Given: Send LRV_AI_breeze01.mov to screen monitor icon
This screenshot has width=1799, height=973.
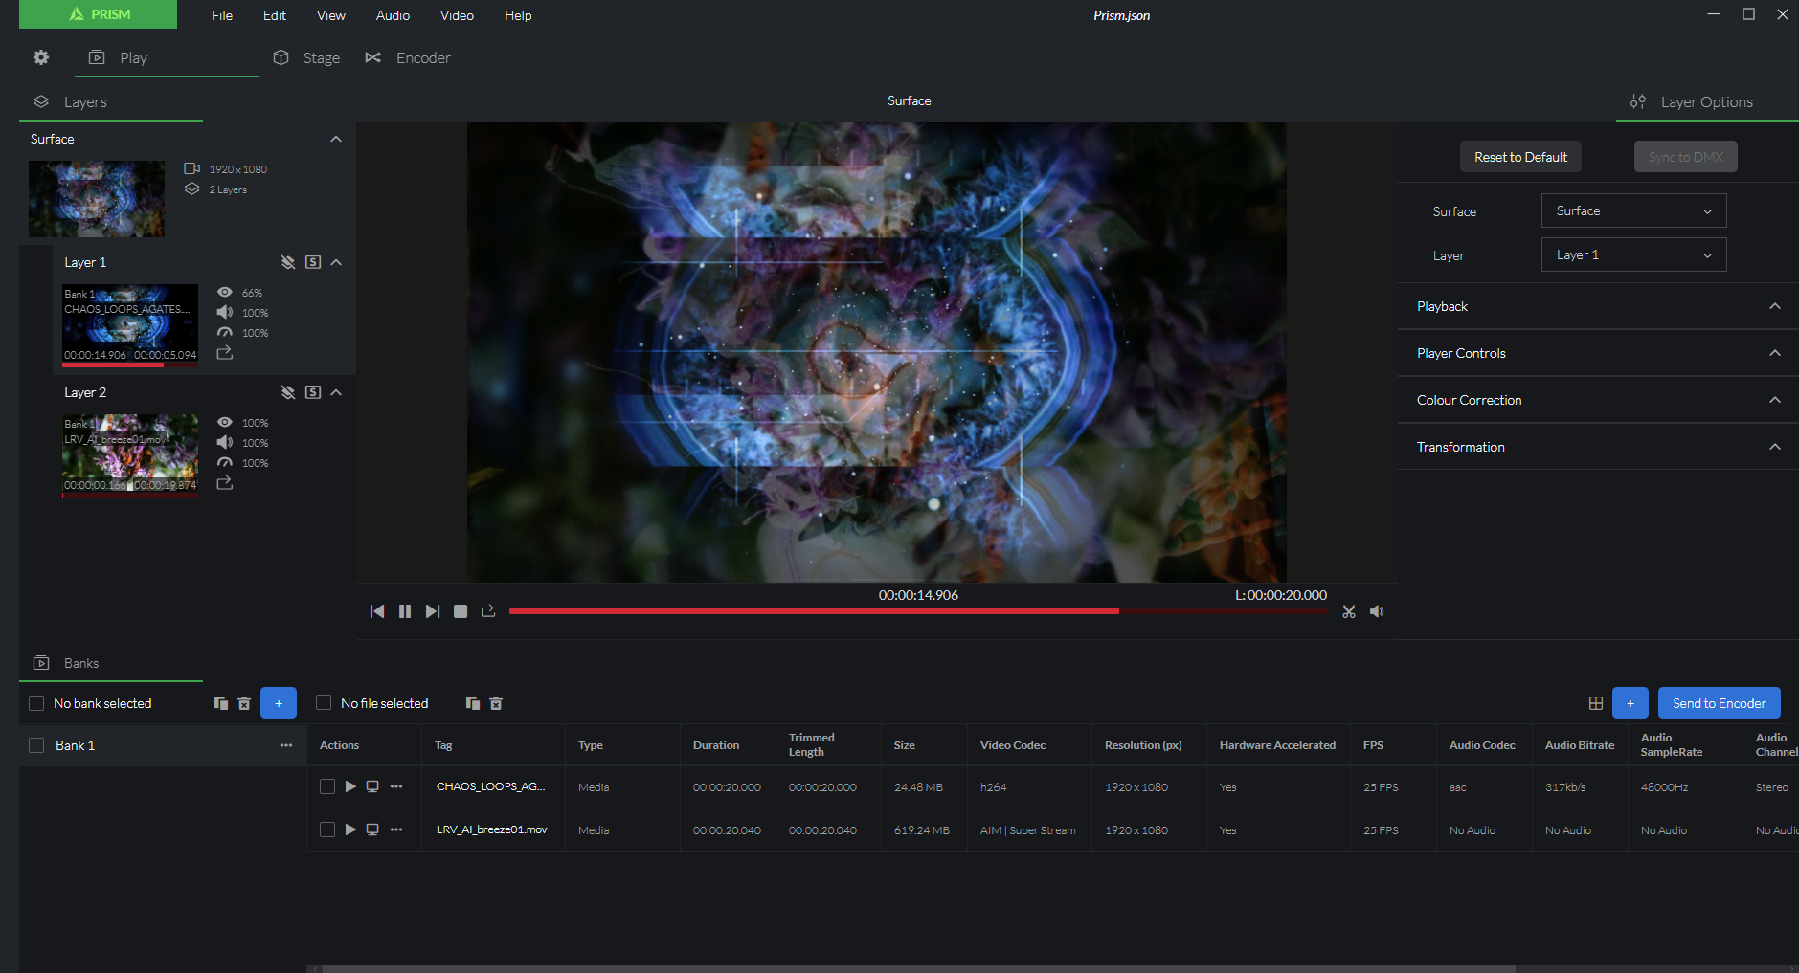Looking at the screenshot, I should 372,829.
